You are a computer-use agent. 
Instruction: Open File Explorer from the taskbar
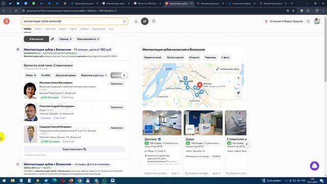click(x=13, y=180)
